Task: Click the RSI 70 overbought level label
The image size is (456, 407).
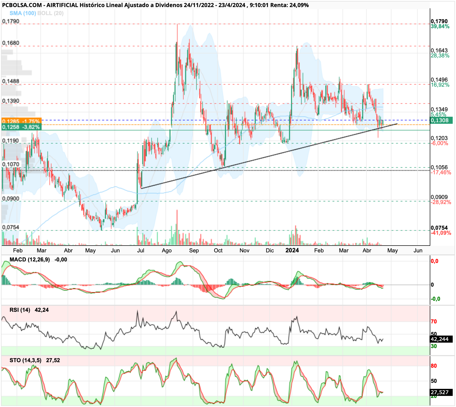Action: point(434,321)
